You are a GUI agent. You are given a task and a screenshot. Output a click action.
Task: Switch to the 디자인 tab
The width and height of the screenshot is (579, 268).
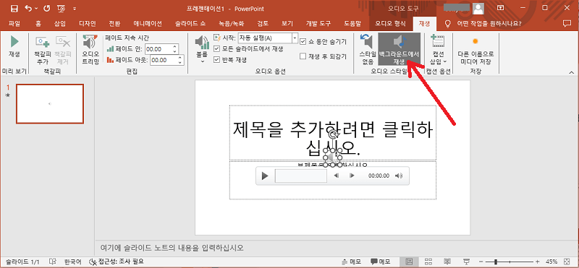(x=88, y=24)
